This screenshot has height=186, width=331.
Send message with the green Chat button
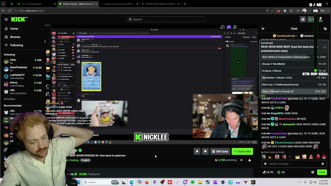tap(322, 172)
